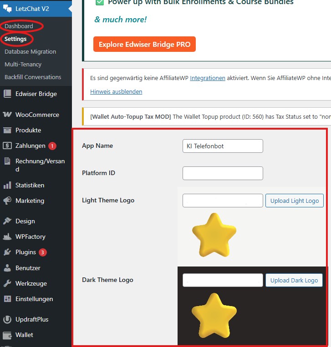Open the LetzChat Dashboard submenu item
Viewport: 331px width, 347px height.
point(19,26)
